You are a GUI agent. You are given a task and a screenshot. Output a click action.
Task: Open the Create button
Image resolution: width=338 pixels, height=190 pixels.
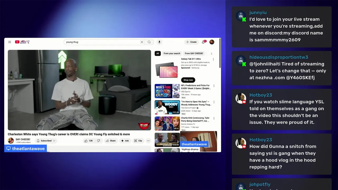[191, 42]
